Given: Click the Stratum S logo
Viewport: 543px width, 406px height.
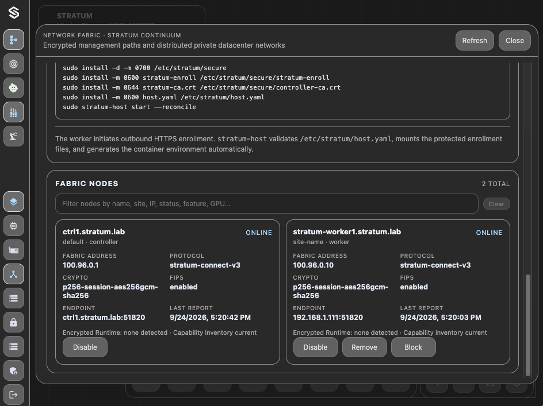Looking at the screenshot, I should [x=14, y=13].
